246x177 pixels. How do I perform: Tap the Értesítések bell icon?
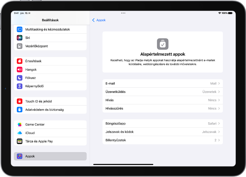tap(20, 61)
